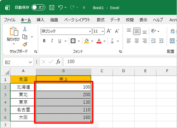Open the ヘルプ ribbon tab
Viewport: 177px width, 128px height.
[158, 20]
